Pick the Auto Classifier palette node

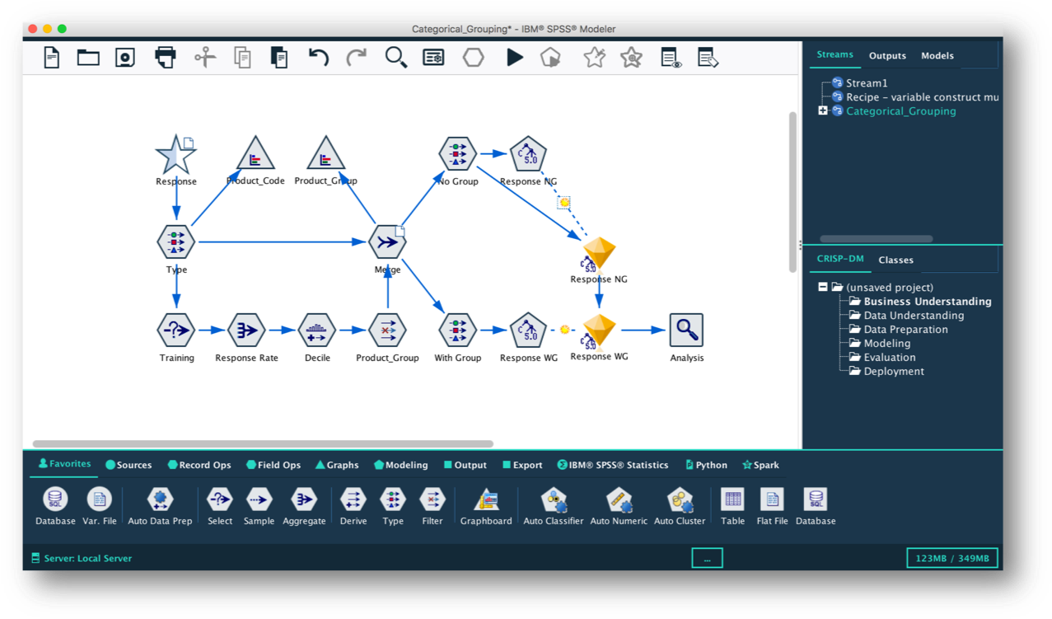[x=554, y=506]
